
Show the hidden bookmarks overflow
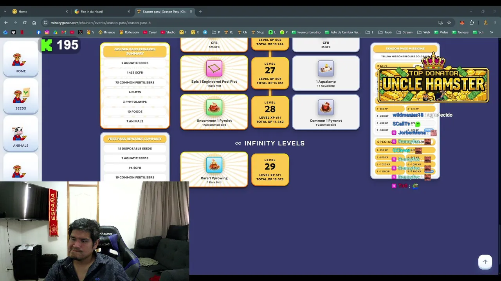click(x=492, y=32)
